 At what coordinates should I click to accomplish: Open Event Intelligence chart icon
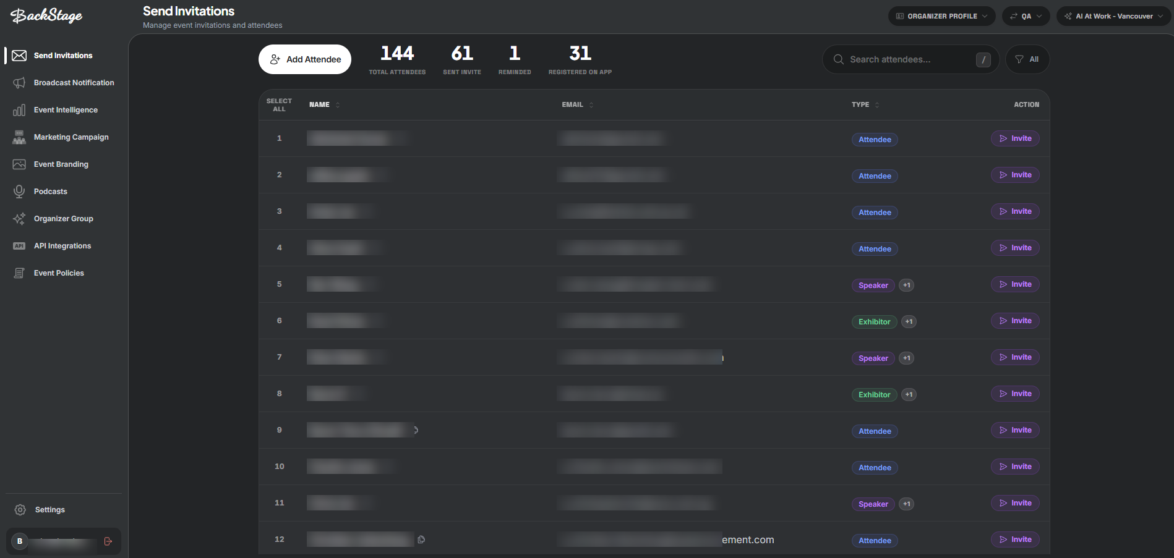coord(19,110)
